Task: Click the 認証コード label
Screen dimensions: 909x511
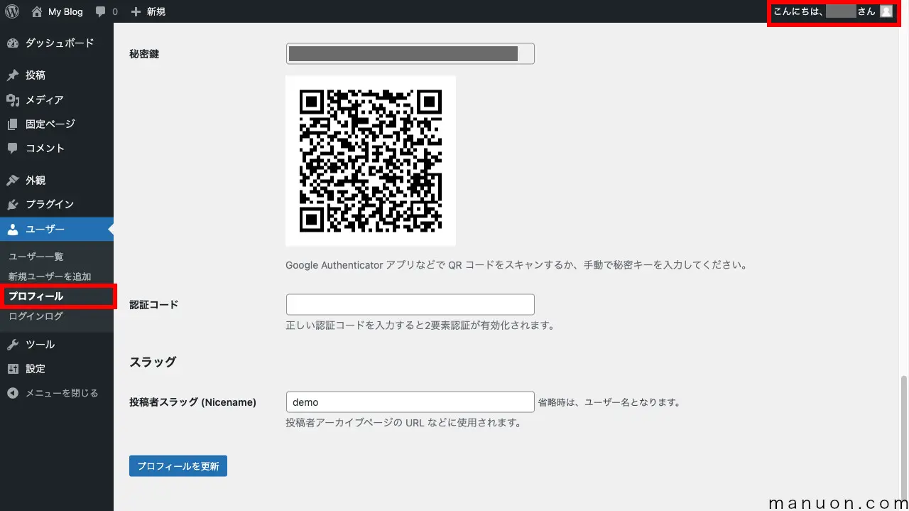Action: point(153,305)
